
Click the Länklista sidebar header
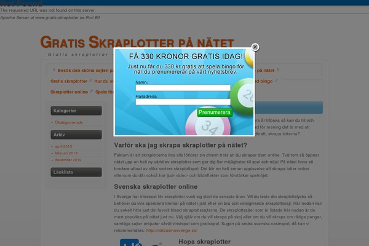click(76, 172)
